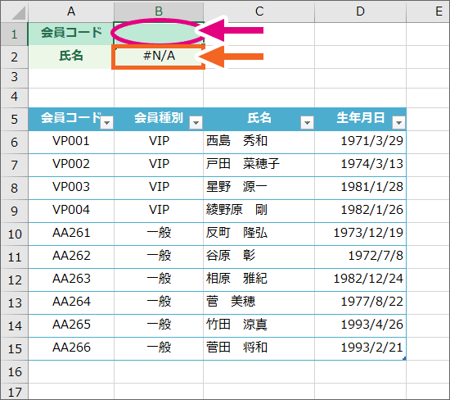Screen dimensions: 450x400
Task: Click the birthdate 1977/8/22
Action: [372, 302]
